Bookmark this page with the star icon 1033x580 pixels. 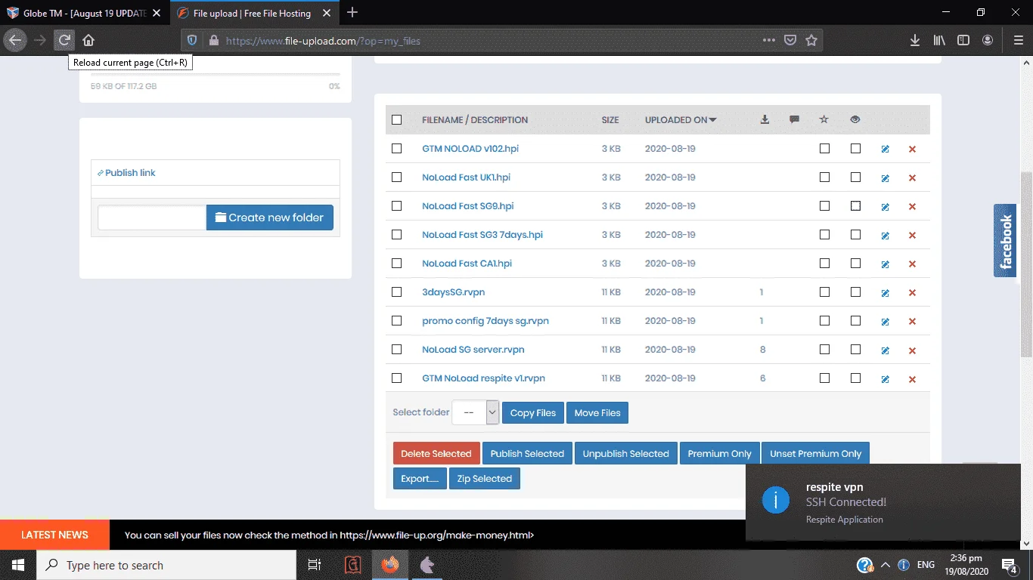811,41
